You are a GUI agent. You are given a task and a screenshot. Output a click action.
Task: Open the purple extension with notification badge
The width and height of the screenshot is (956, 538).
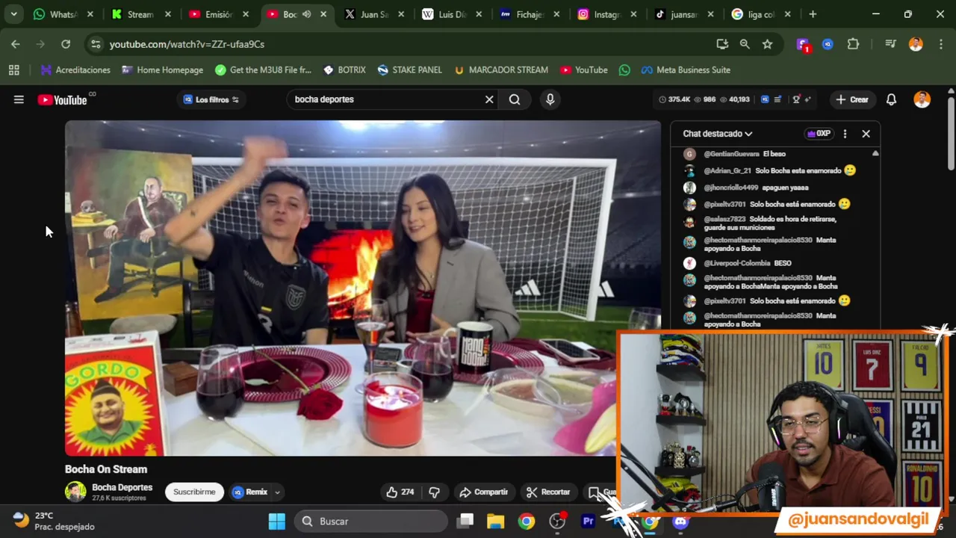(803, 44)
